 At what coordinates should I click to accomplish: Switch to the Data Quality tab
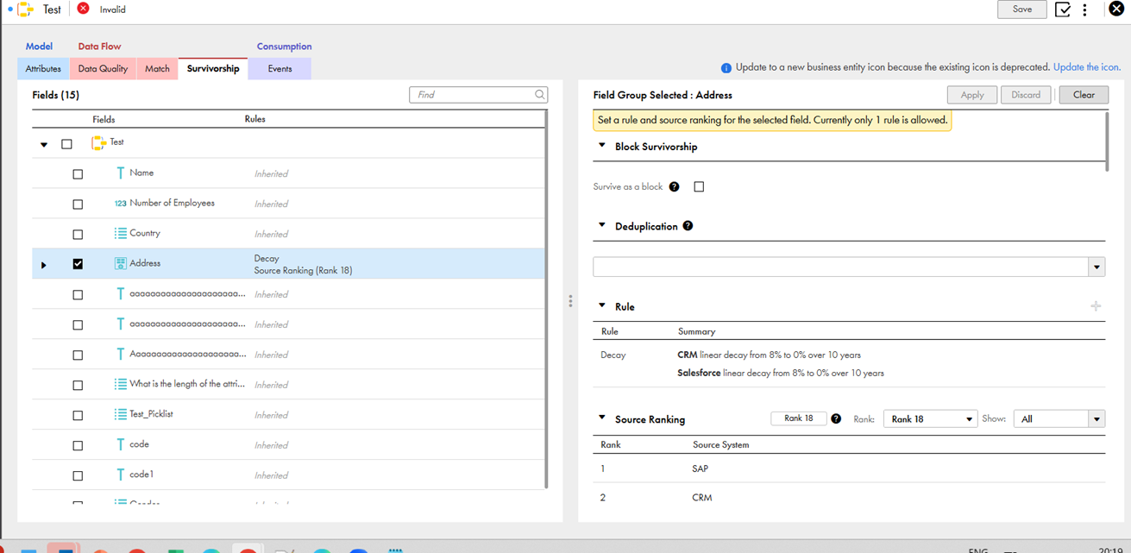[x=103, y=69]
